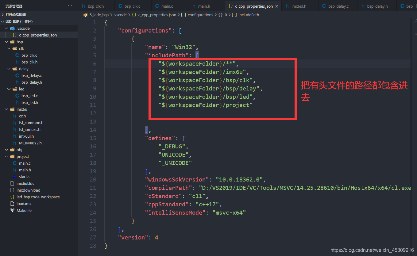Viewport: 417px width, 256px height.
Task: Select the clk folder name in explorer
Action: pos(21,48)
